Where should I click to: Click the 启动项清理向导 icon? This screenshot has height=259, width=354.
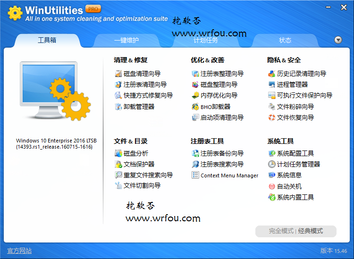(195, 117)
